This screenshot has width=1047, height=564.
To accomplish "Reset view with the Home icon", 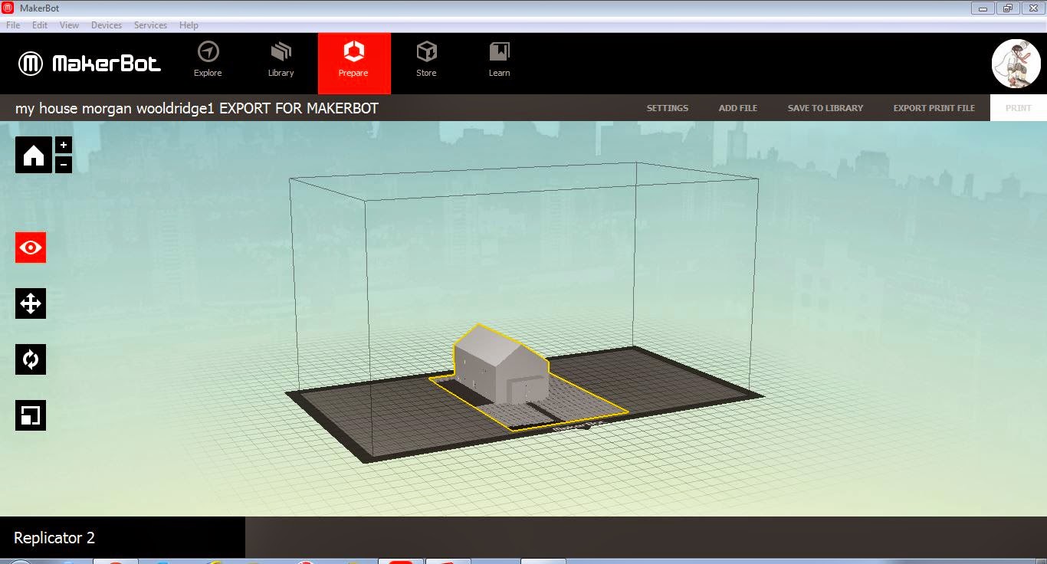I will 34,155.
